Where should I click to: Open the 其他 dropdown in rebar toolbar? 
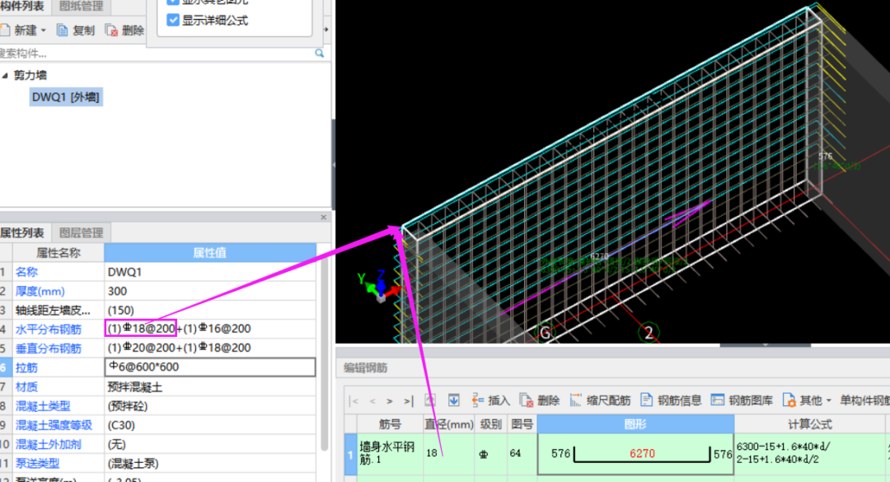coord(828,400)
